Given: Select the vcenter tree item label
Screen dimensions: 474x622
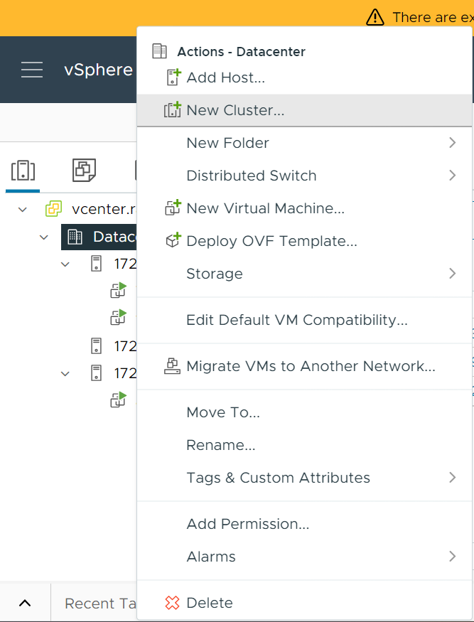Looking at the screenshot, I should coord(104,209).
